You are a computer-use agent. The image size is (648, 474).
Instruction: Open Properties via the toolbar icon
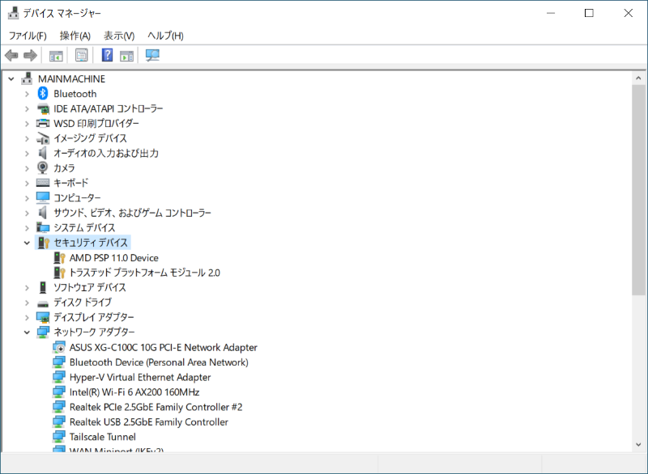click(x=81, y=56)
